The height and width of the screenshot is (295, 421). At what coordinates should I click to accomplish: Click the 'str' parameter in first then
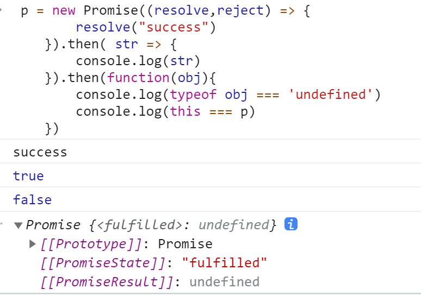click(126, 44)
